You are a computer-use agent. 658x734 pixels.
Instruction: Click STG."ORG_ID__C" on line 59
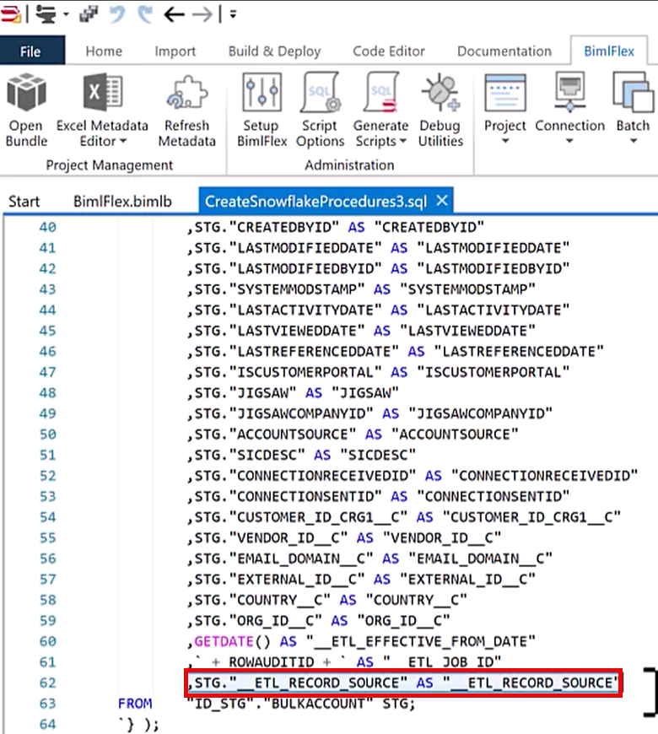coord(258,621)
